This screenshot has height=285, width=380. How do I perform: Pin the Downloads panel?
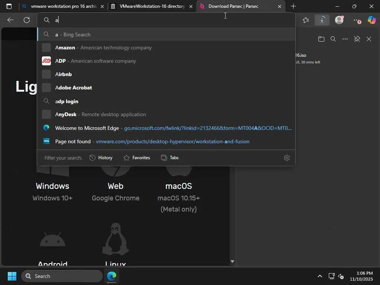point(357,39)
